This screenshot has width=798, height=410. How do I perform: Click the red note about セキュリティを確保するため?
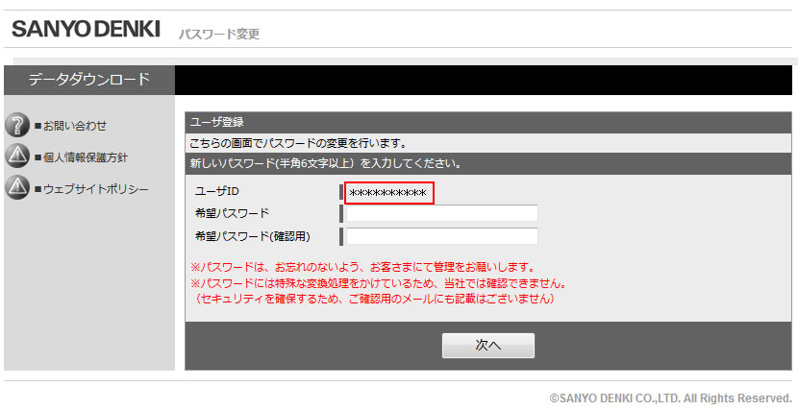[374, 299]
